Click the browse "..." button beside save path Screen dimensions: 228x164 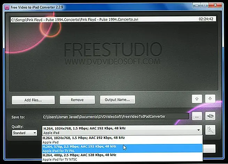point(197,116)
